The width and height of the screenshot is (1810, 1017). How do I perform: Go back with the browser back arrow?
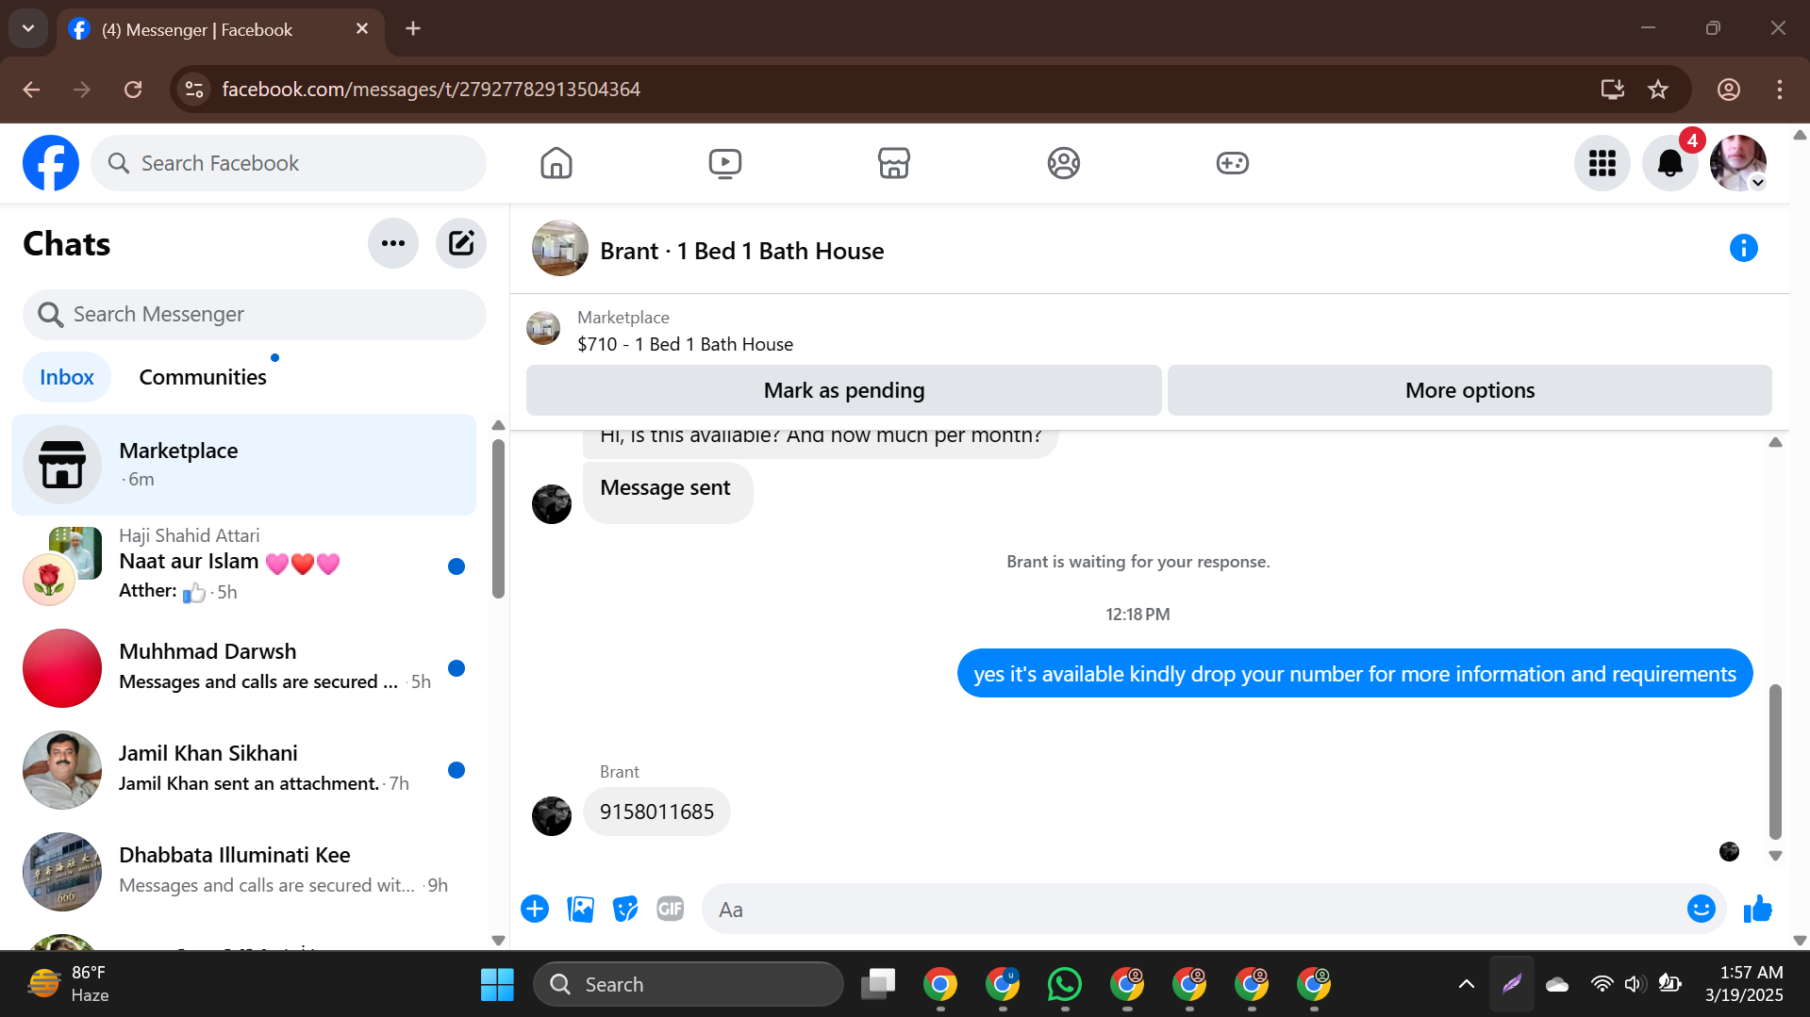(31, 90)
